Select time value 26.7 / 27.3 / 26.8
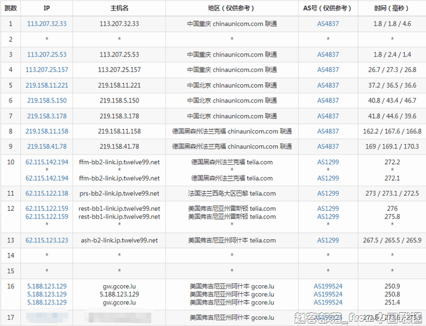 [x=392, y=70]
